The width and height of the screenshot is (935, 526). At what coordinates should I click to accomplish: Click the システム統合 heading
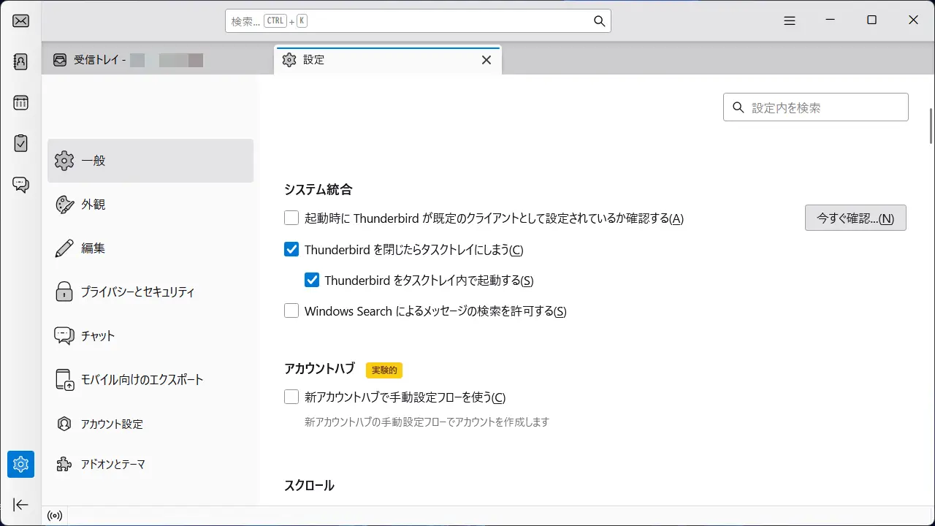point(318,189)
